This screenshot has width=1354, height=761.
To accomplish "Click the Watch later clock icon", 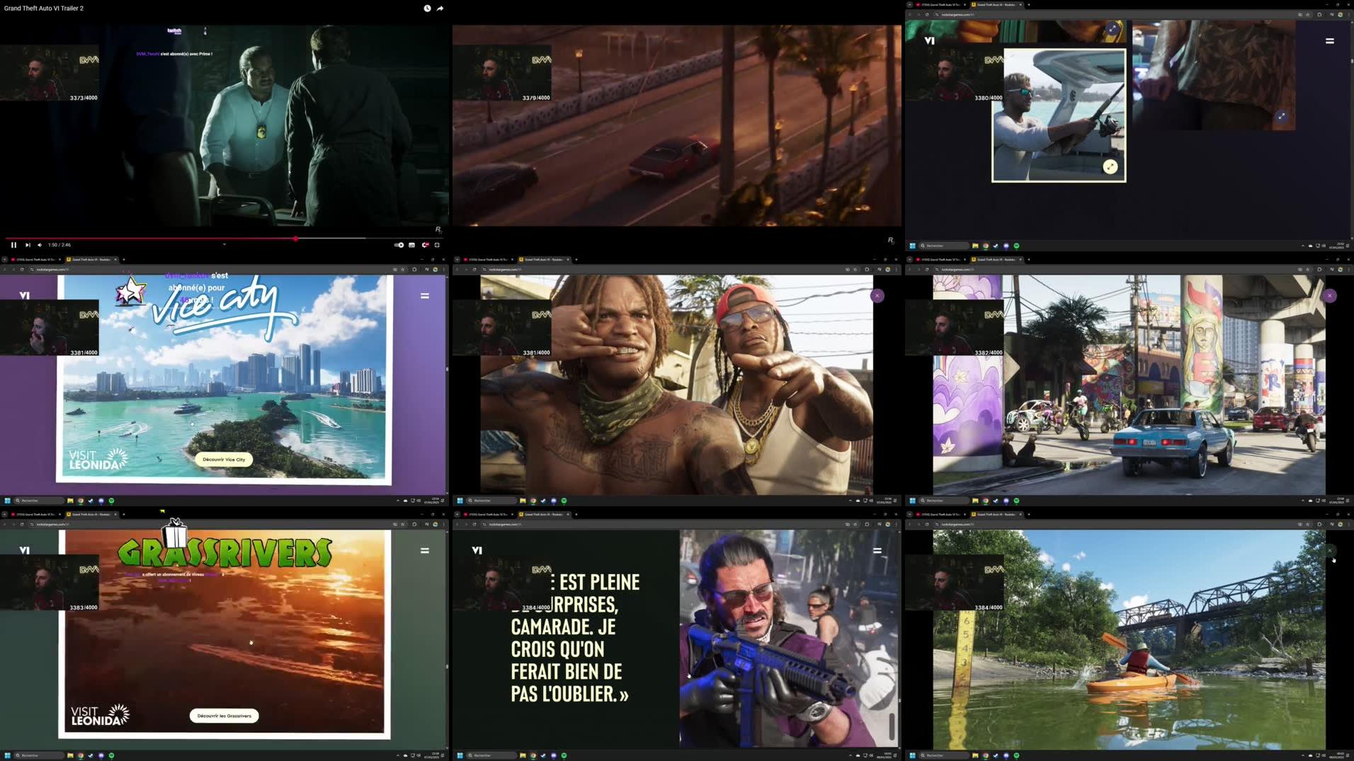I will coord(427,8).
